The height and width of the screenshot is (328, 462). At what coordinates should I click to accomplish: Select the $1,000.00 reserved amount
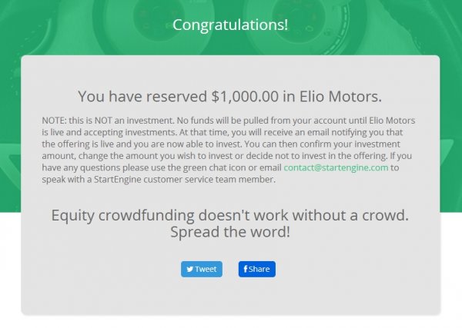pos(245,96)
